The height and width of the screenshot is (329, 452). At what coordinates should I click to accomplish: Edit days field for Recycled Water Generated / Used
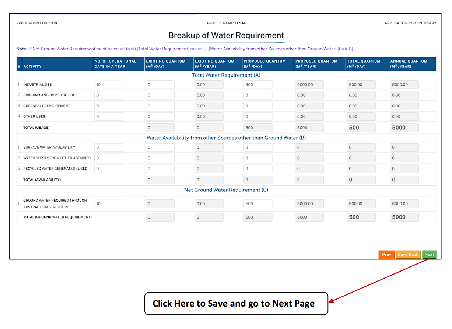click(108, 169)
